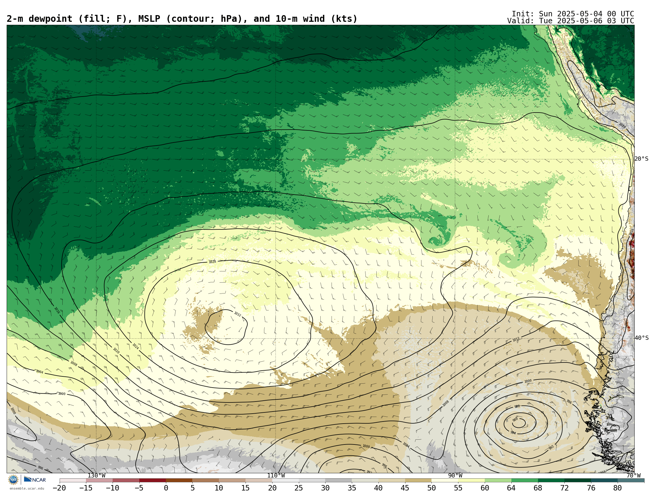Pick the khaki swatch between 45 and 50

[418, 481]
